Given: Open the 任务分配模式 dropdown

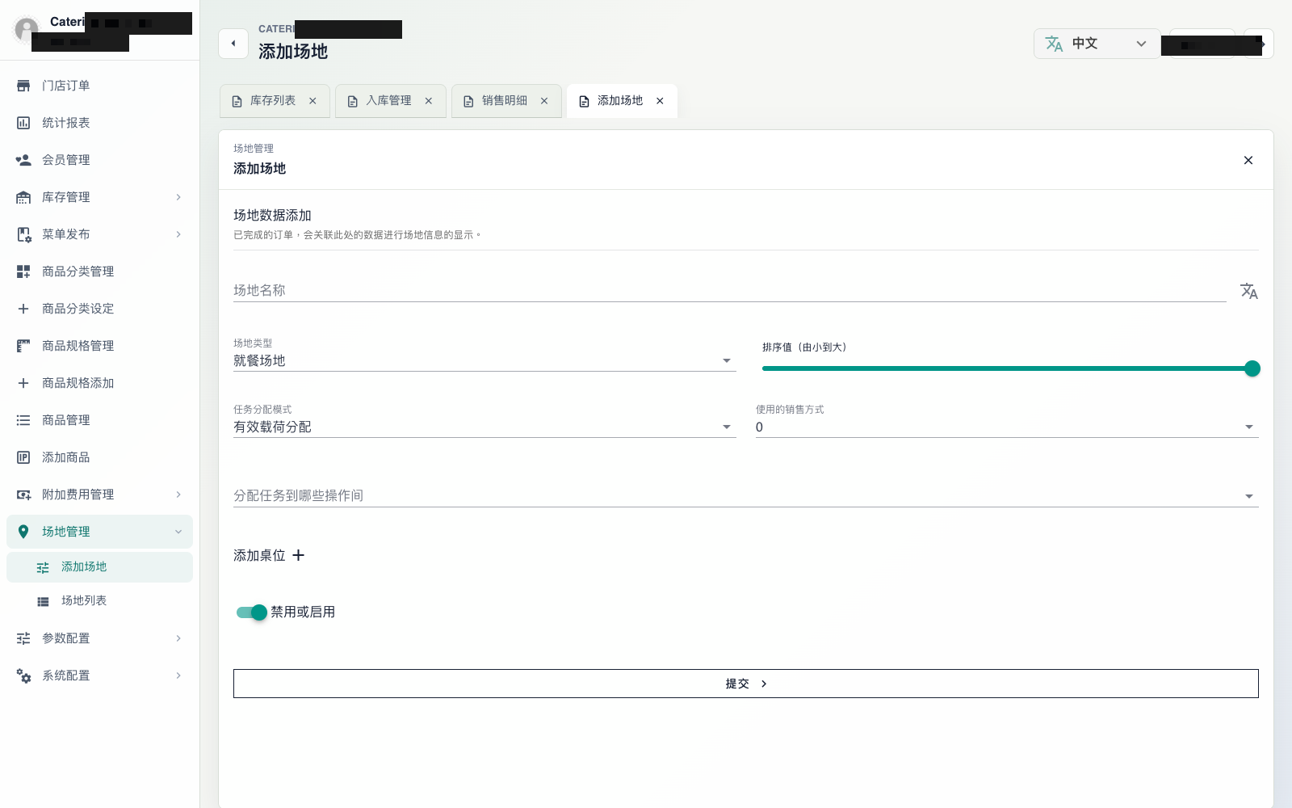Looking at the screenshot, I should click(484, 427).
